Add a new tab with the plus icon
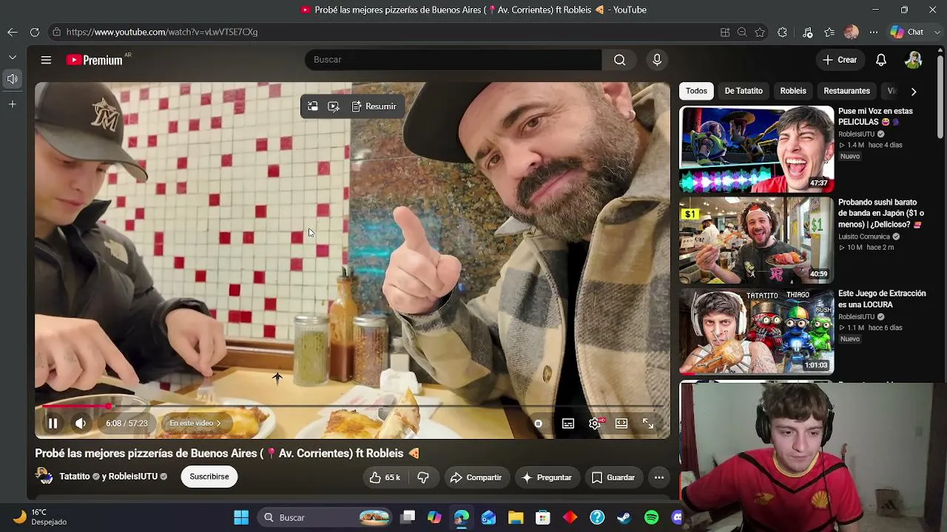The width and height of the screenshot is (947, 532). [13, 104]
